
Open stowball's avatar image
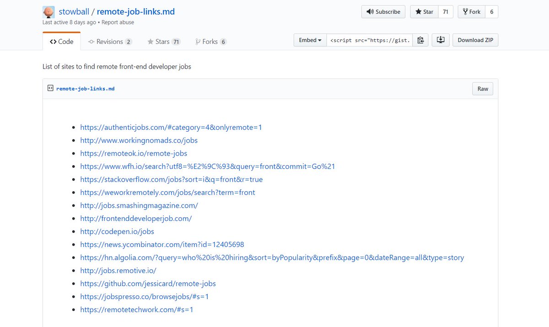48,12
